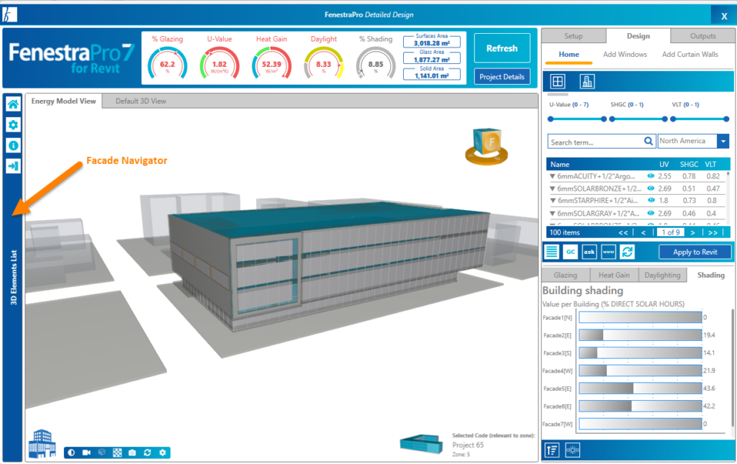Screen dimensions: 737x464
Task: Open the North America region dropdown
Action: point(723,141)
